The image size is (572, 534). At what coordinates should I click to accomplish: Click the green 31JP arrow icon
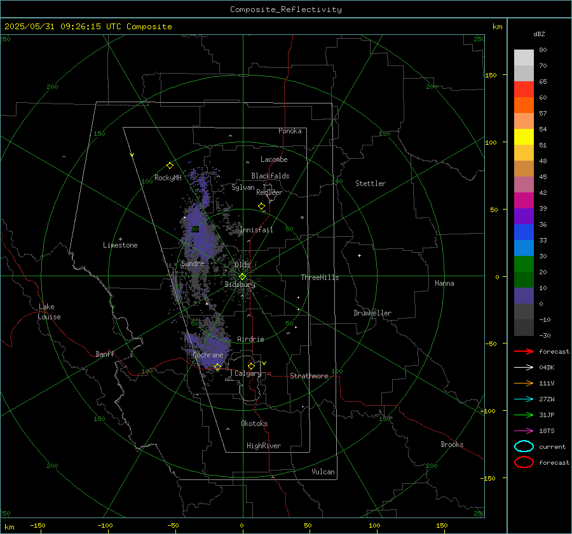524,415
